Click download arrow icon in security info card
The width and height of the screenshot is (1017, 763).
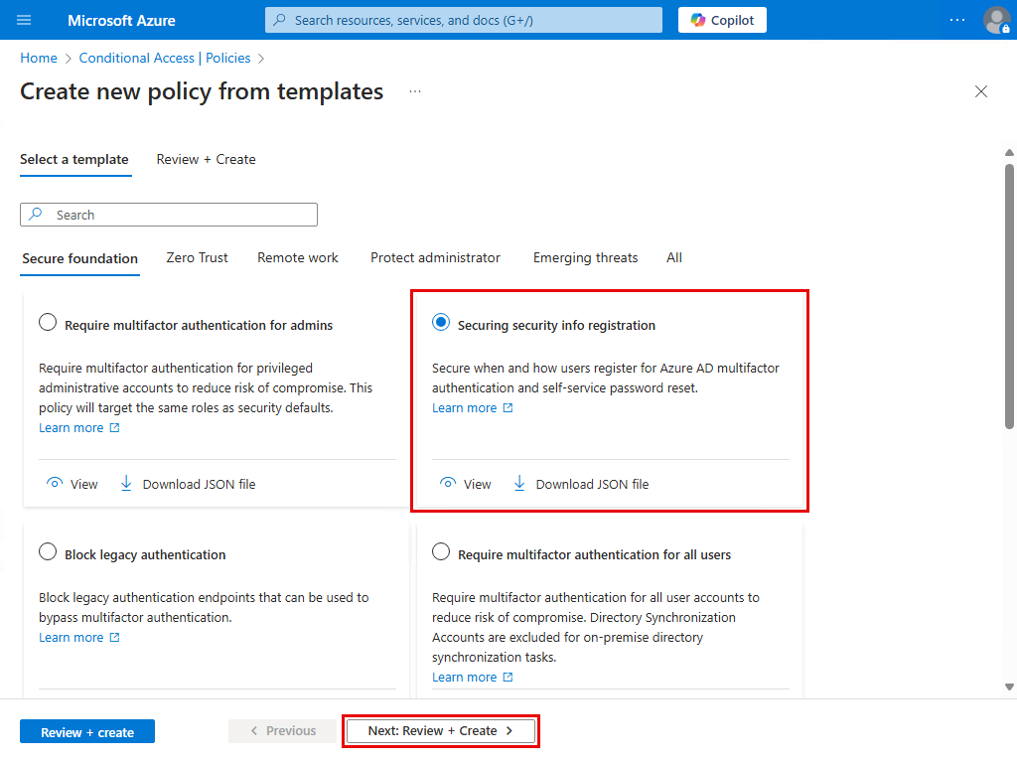click(x=519, y=484)
